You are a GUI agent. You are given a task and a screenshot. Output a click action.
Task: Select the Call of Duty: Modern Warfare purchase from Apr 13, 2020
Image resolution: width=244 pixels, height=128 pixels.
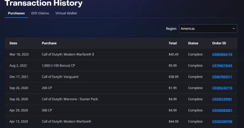coord(66,121)
